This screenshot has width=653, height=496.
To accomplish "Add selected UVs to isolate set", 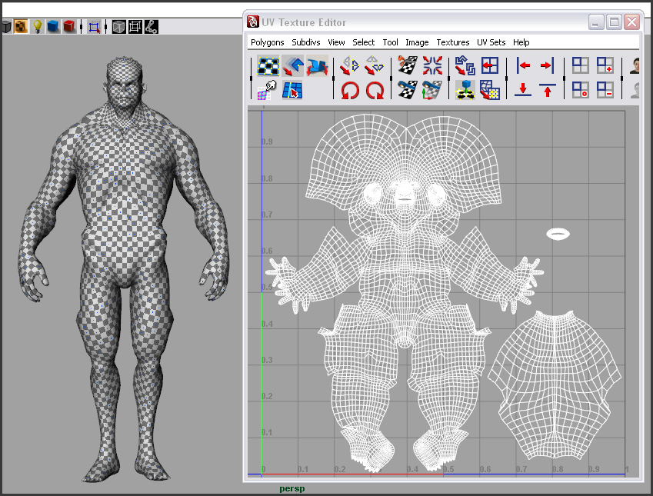I will tap(605, 66).
